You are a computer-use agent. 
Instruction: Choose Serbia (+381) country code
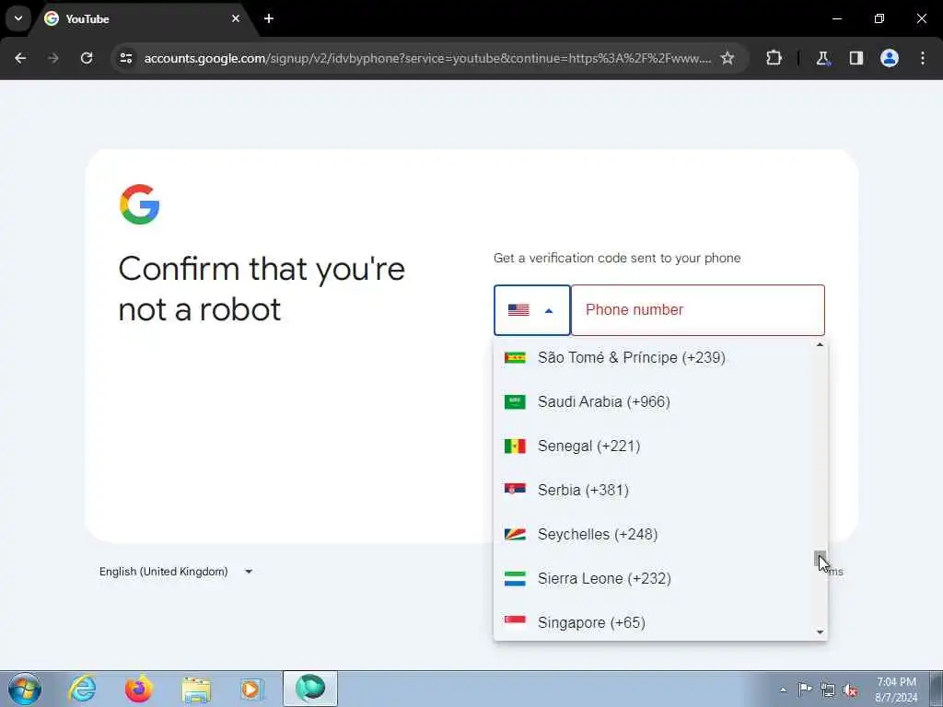655,490
